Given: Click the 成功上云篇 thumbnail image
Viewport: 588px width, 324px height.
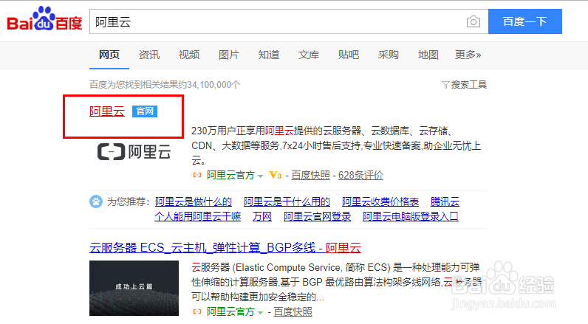Looking at the screenshot, I should click(134, 288).
